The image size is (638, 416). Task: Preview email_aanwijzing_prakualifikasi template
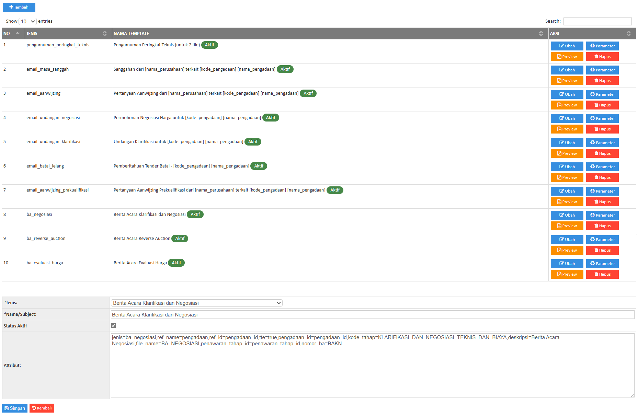(567, 202)
